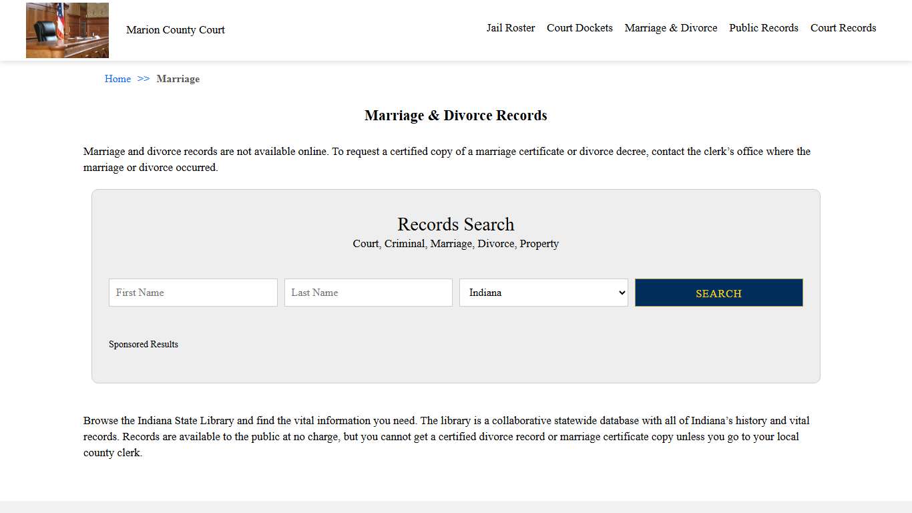
Task: Open the Jail Roster page
Action: [511, 27]
